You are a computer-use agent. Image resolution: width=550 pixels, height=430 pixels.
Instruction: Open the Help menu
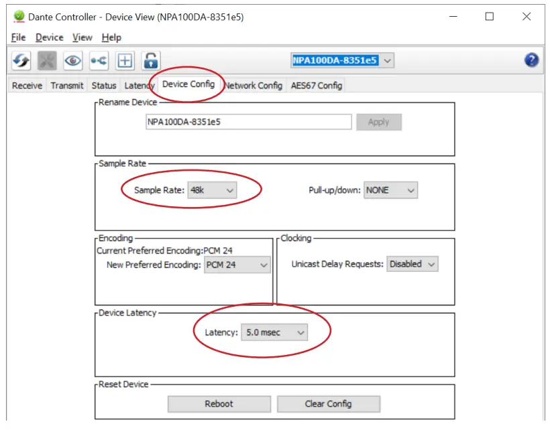tap(111, 38)
